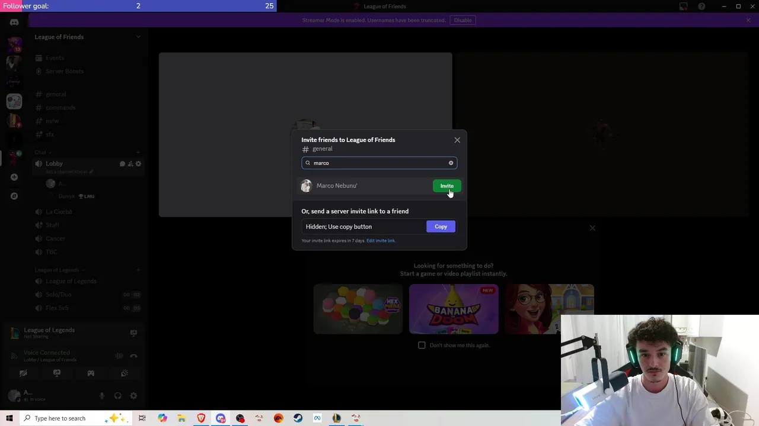Open the League of Friends server dropdown
Image resolution: width=759 pixels, height=426 pixels.
point(87,37)
